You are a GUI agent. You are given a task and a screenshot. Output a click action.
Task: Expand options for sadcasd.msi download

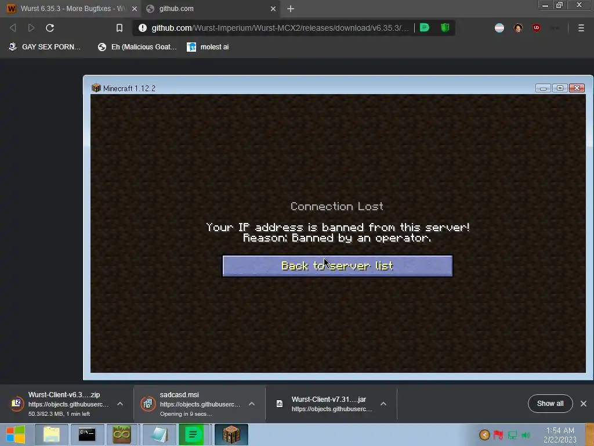[252, 404]
